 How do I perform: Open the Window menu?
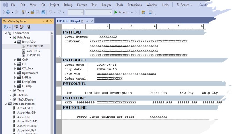[x=152, y=5]
